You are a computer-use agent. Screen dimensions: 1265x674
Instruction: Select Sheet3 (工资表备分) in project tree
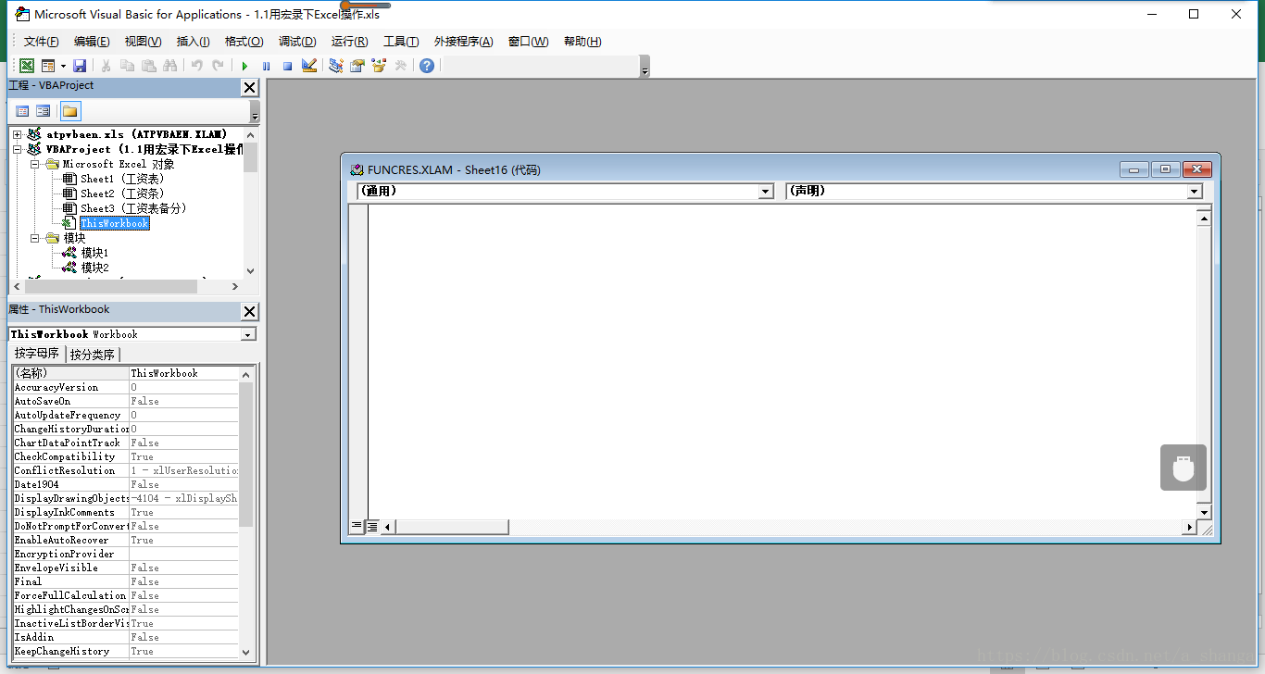tap(133, 208)
